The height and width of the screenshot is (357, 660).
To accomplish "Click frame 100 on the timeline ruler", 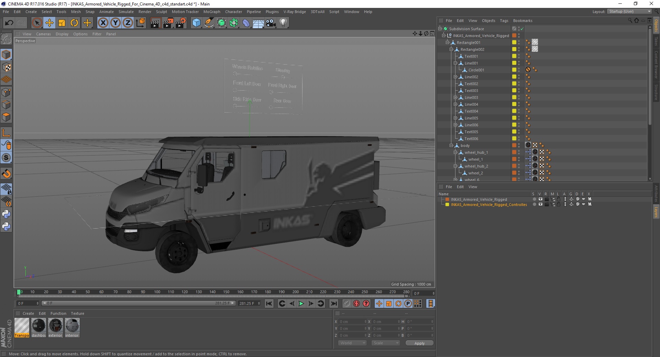I will (x=157, y=292).
